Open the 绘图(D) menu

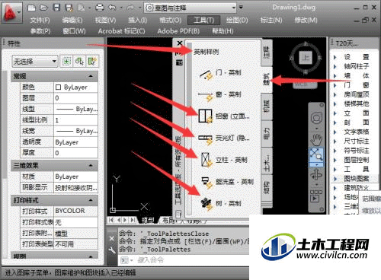[237, 20]
